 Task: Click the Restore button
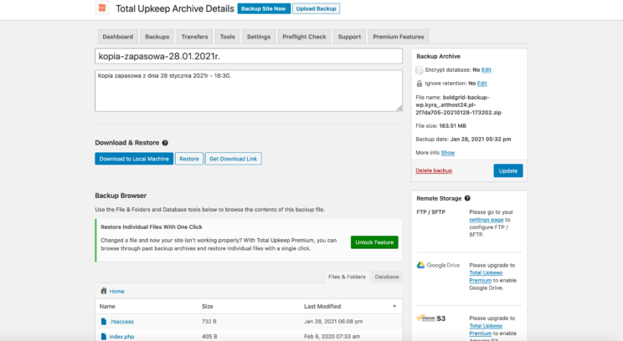(189, 159)
